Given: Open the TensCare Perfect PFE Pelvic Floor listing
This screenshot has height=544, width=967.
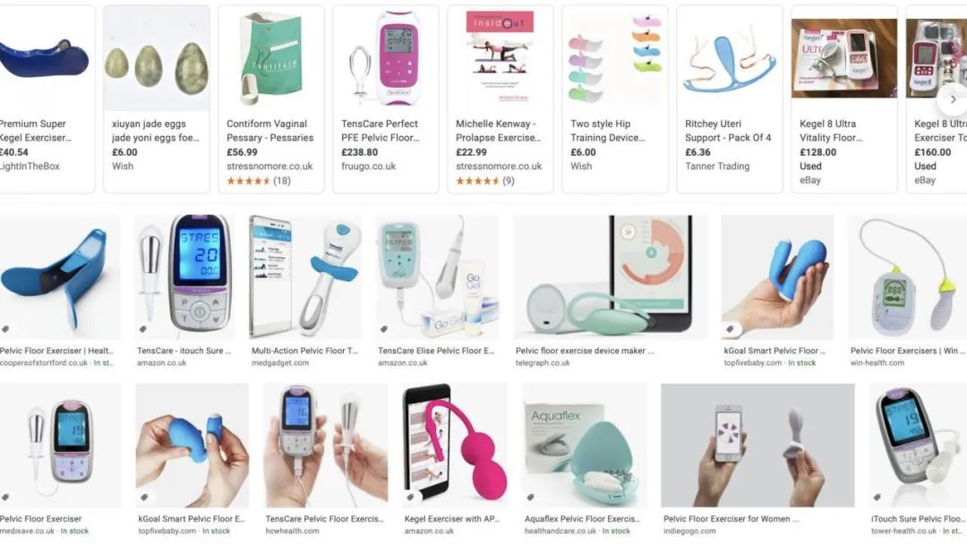Looking at the screenshot, I should (x=385, y=99).
